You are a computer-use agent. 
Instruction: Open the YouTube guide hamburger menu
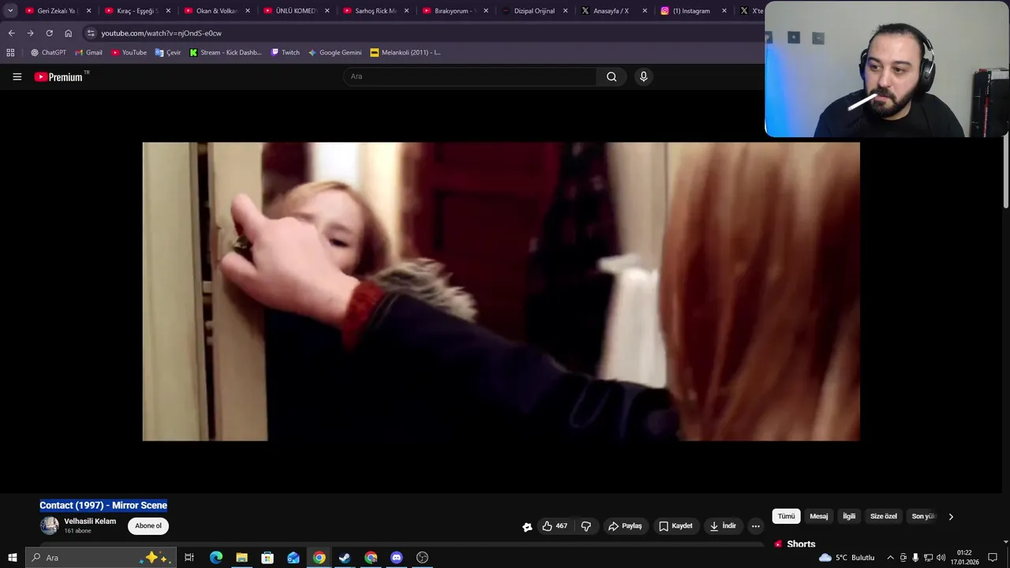[17, 77]
